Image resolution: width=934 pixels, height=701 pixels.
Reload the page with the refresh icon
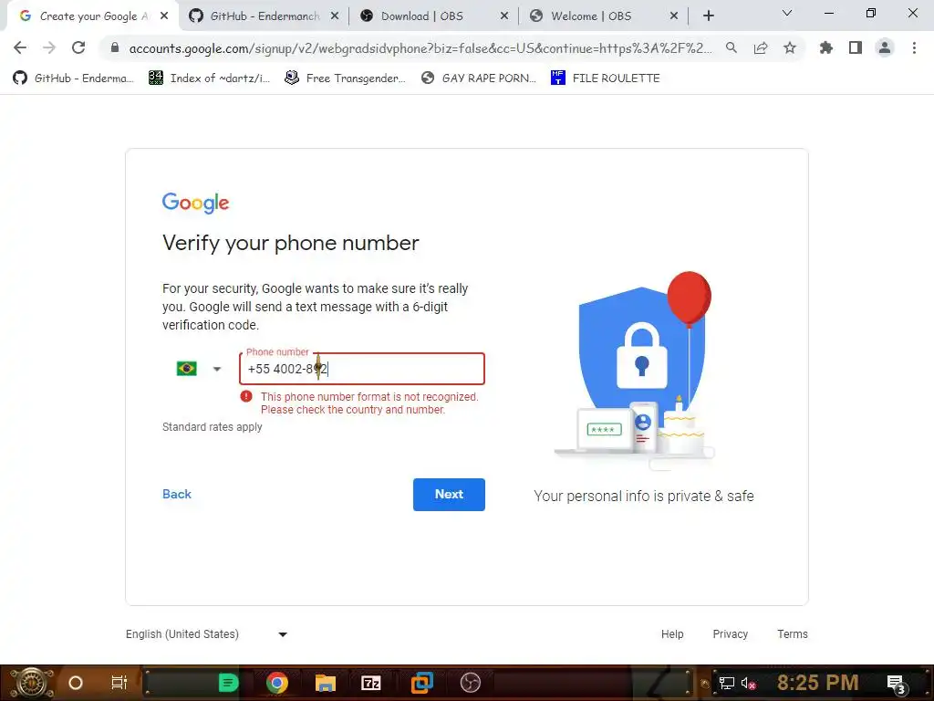pos(78,47)
